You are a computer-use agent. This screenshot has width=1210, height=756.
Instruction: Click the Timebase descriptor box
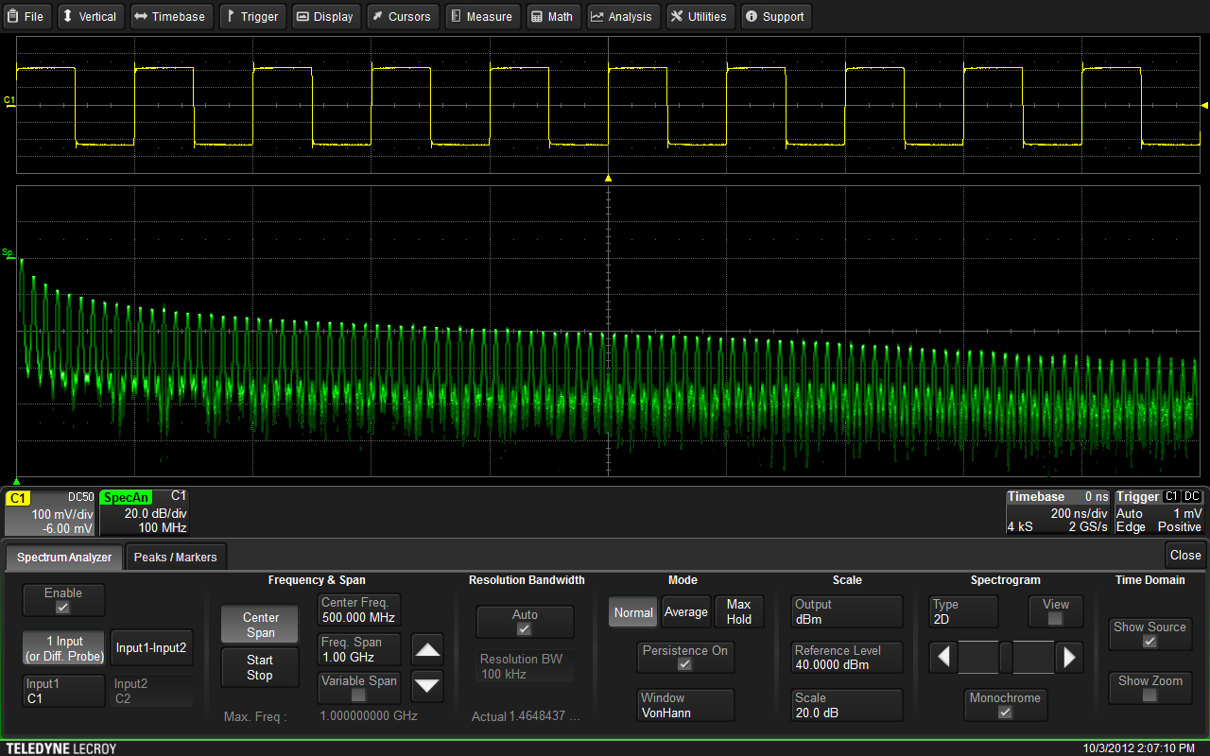(1057, 511)
